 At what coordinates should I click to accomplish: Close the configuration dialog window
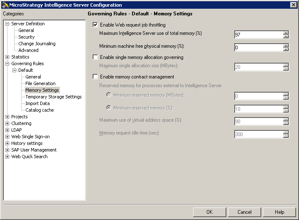tap(294, 5)
